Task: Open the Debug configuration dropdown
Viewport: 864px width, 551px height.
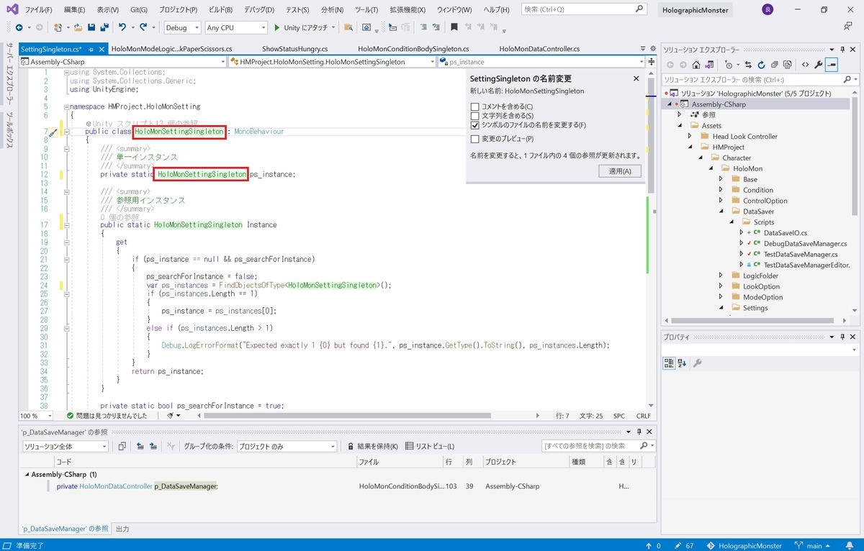Action: pos(182,27)
